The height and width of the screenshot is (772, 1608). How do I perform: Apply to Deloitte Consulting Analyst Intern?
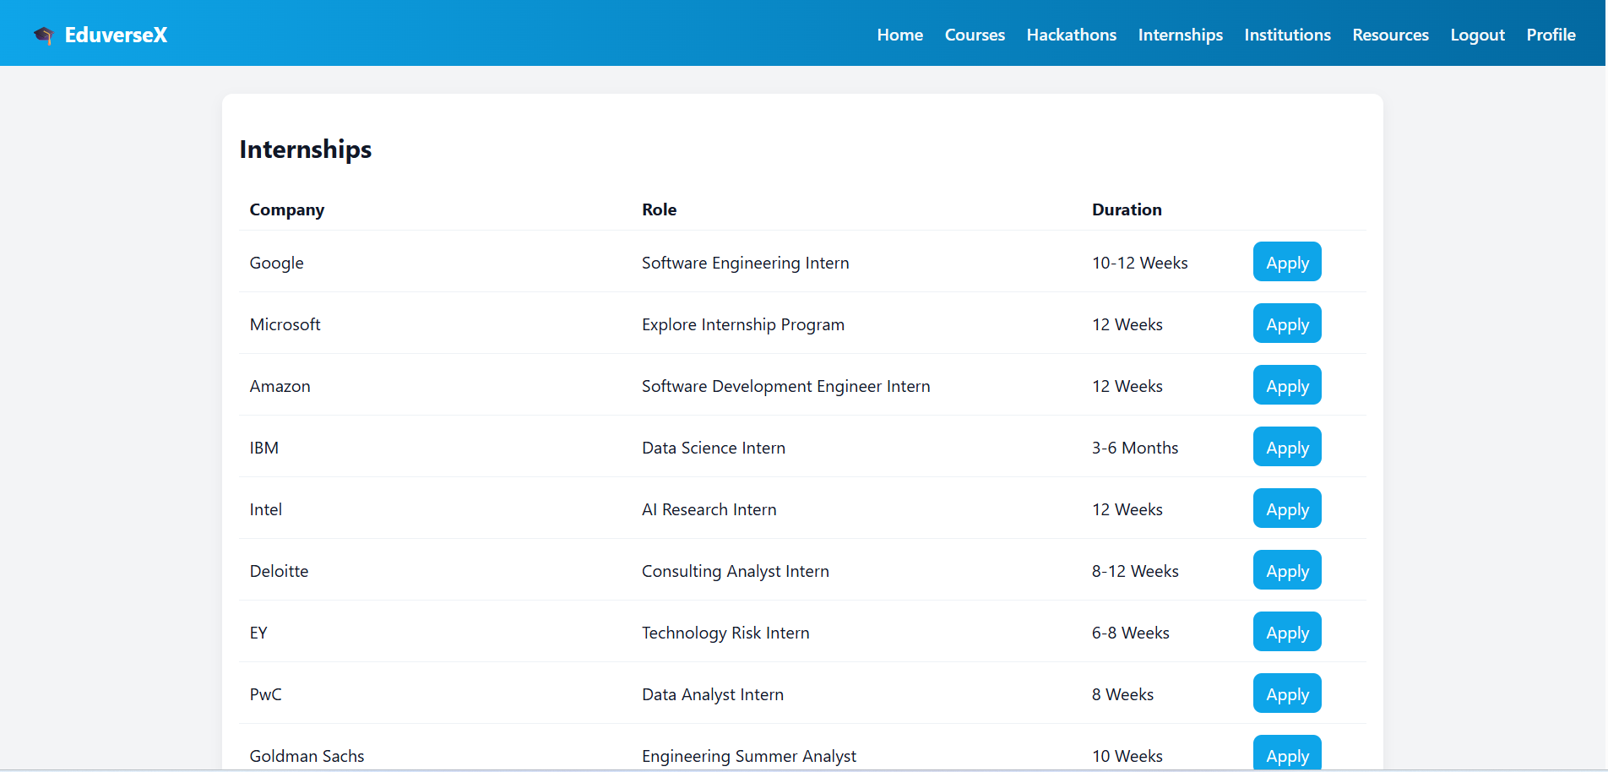pyautogui.click(x=1287, y=570)
